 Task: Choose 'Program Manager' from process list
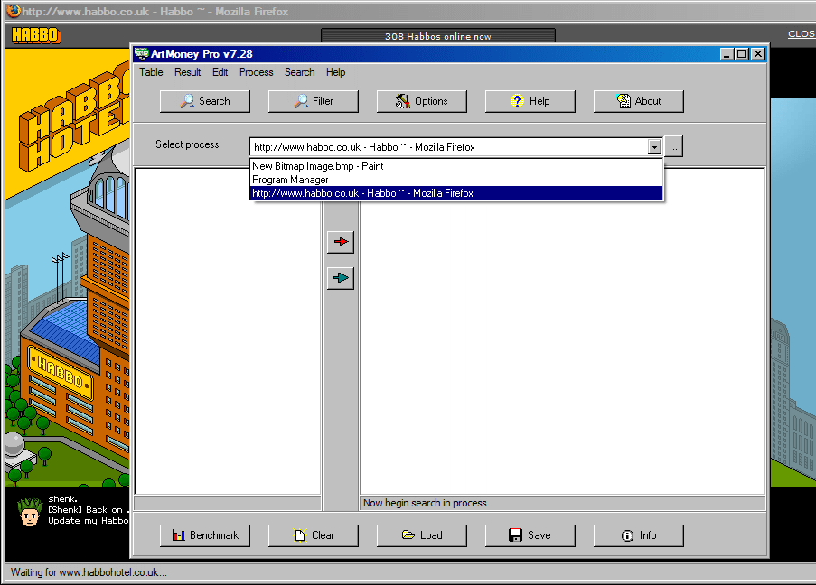tap(456, 180)
